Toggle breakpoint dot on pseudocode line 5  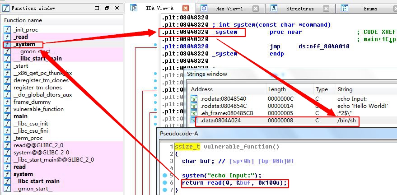click(165, 176)
